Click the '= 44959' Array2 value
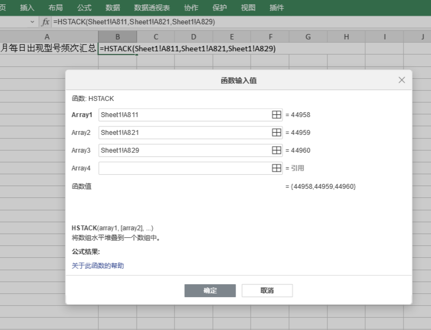Screen dimensions: 431x330 point(298,133)
